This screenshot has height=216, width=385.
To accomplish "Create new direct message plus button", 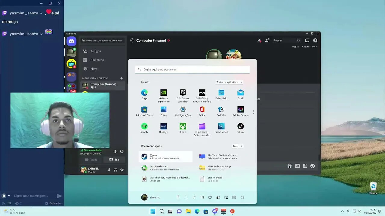I will pyautogui.click(x=122, y=78).
